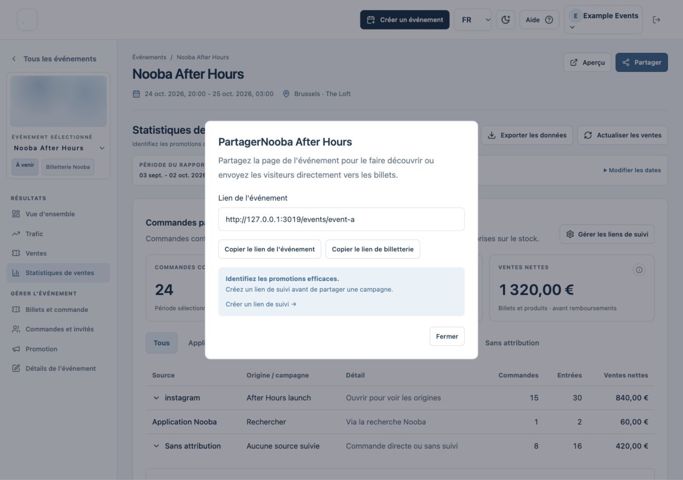The height and width of the screenshot is (480, 683).
Task: Expand the Sans attribution table row
Action: tap(156, 446)
